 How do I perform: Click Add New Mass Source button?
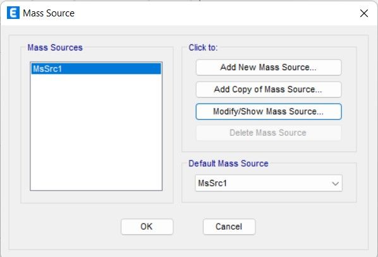coord(269,68)
